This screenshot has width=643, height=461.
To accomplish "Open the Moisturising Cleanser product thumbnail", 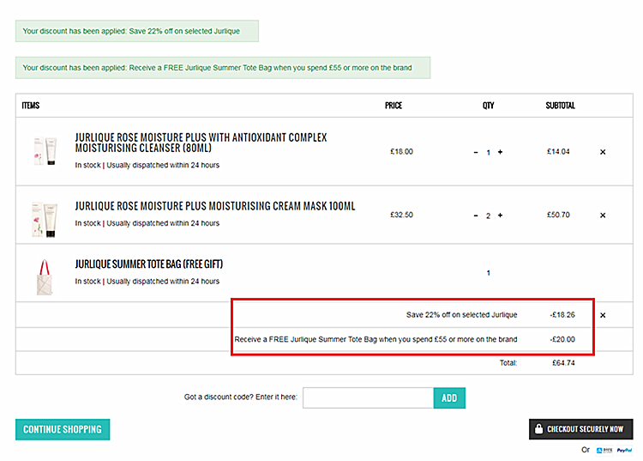I will coord(45,151).
